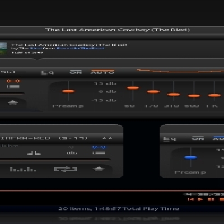This screenshot has width=224, height=224.
Task: Click the crossfade icon in INFRA-RED panel
Action: [34, 153]
